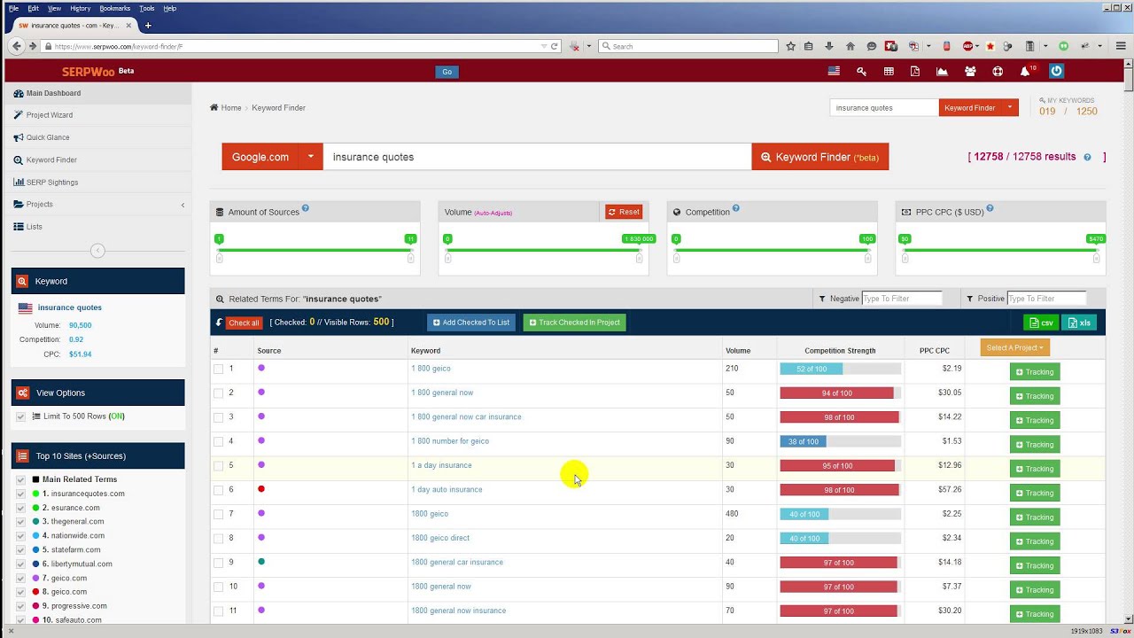Uncheck the insurancequotes.com source checkbox

pos(21,494)
